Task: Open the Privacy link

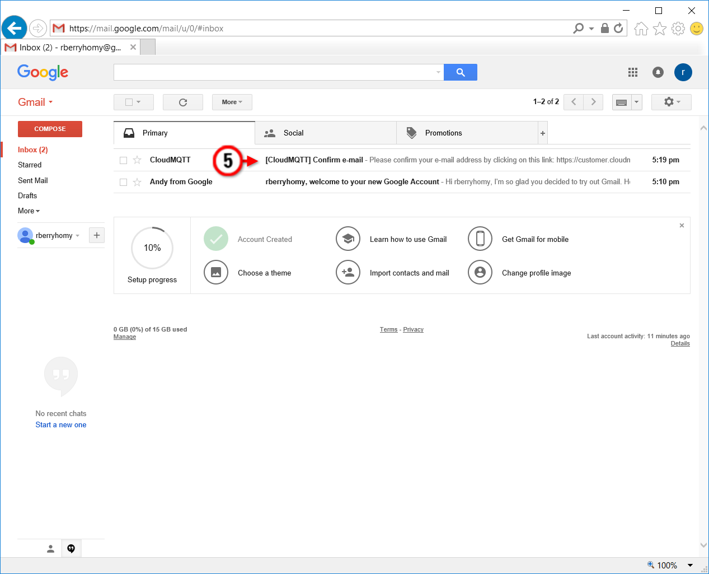Action: click(x=414, y=329)
